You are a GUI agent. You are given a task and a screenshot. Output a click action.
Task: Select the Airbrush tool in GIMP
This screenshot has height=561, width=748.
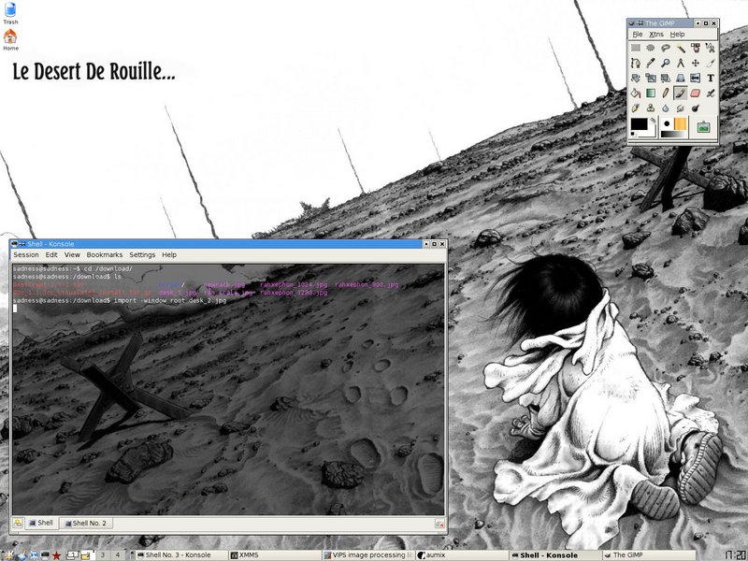pyautogui.click(x=711, y=93)
